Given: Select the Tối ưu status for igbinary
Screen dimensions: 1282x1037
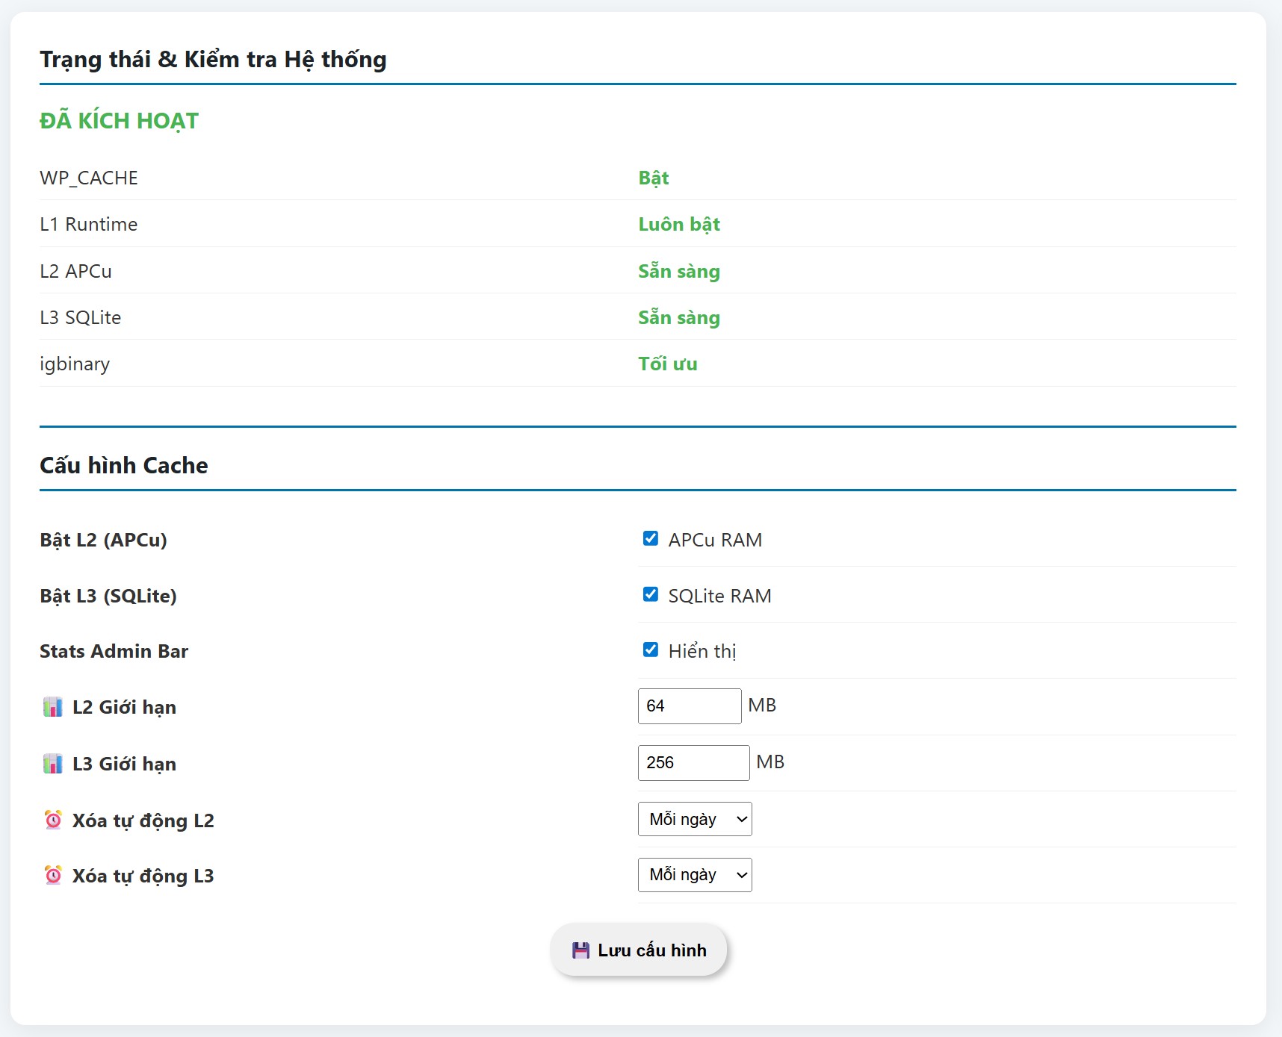Looking at the screenshot, I should point(667,364).
